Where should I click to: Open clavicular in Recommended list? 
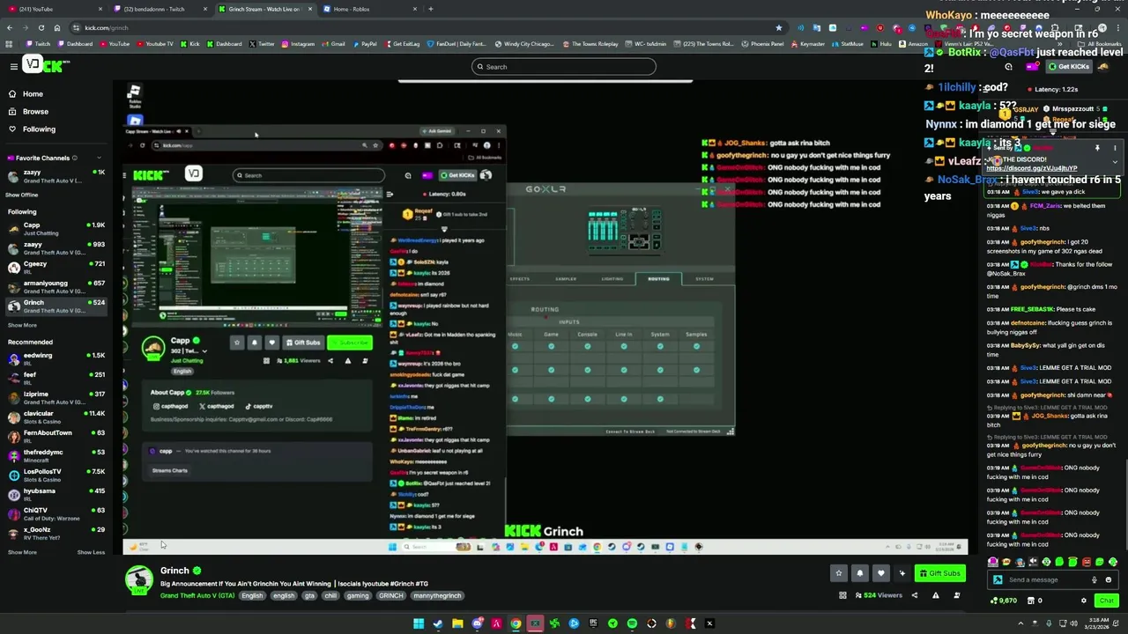point(55,417)
